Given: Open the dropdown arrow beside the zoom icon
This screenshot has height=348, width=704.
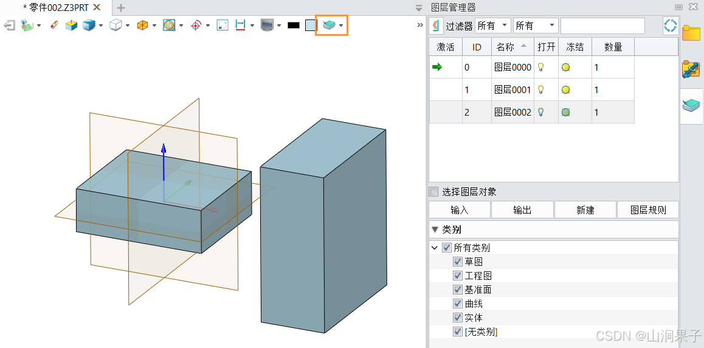Looking at the screenshot, I should click(181, 26).
